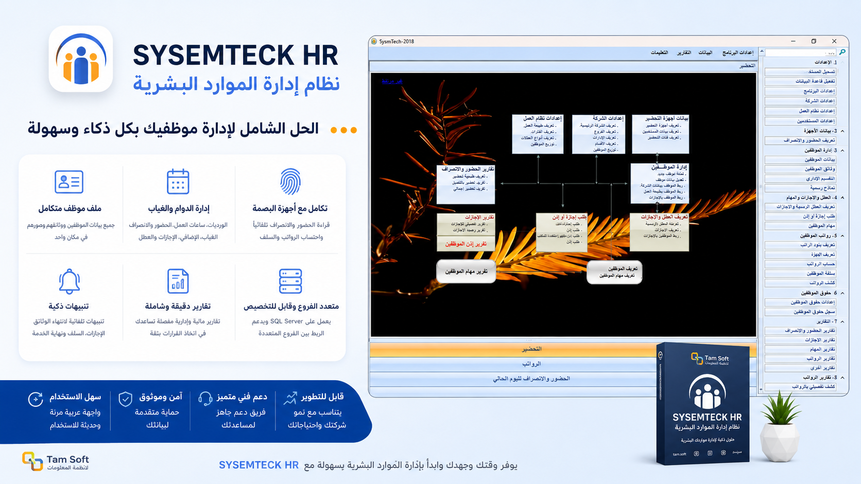Click the growth arrow icon beside قابل للتطوير

pyautogui.click(x=290, y=398)
